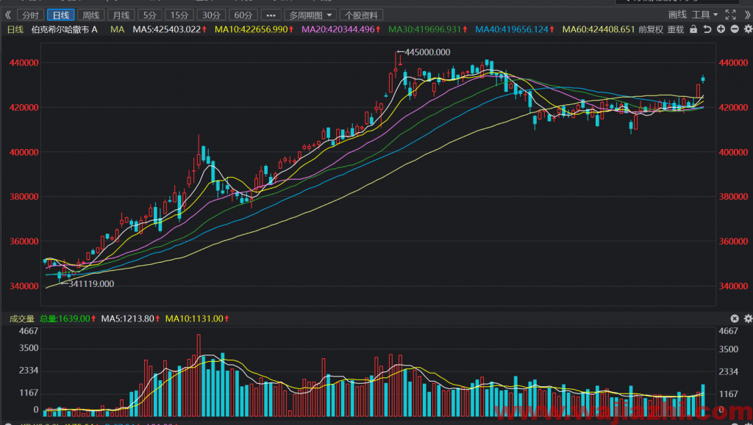Expand the 多周期图 dropdown
Screen dimensions: 753x425
310,15
